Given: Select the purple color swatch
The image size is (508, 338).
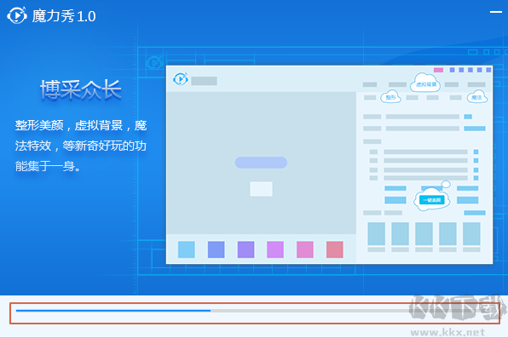Looking at the screenshot, I should [245, 249].
